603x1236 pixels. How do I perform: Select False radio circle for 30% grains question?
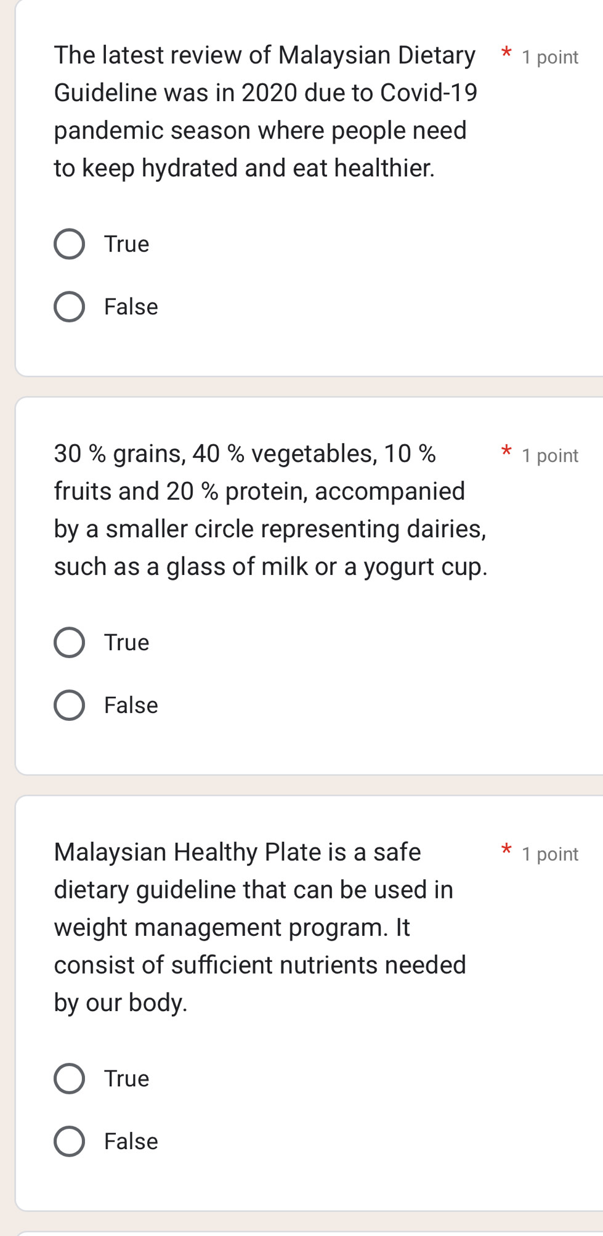coord(69,705)
